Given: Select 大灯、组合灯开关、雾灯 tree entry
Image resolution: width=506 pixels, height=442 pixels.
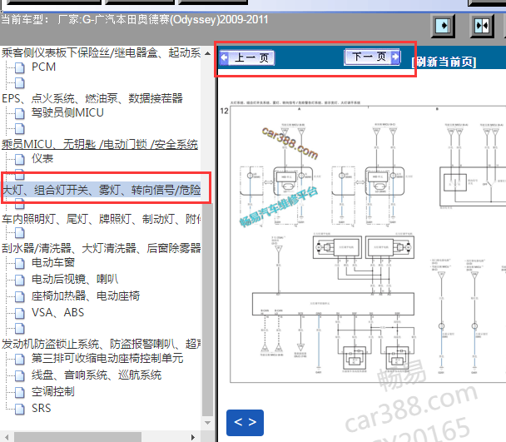Looking at the screenshot, I should coord(102,190).
